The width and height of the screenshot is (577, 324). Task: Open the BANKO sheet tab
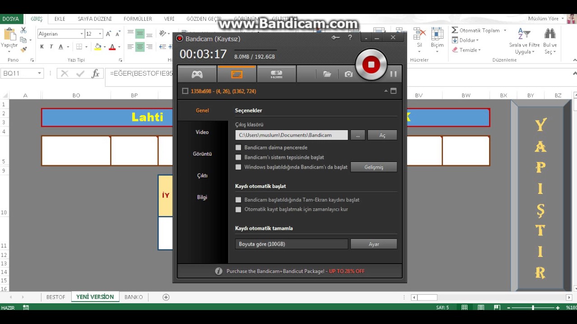click(x=133, y=297)
